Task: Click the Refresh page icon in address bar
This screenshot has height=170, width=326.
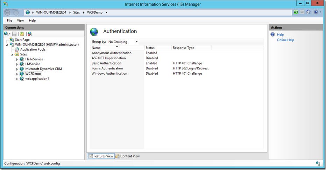Action: 296,12
